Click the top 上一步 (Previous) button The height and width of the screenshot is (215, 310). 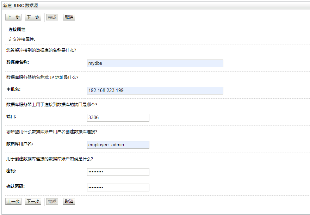13,17
